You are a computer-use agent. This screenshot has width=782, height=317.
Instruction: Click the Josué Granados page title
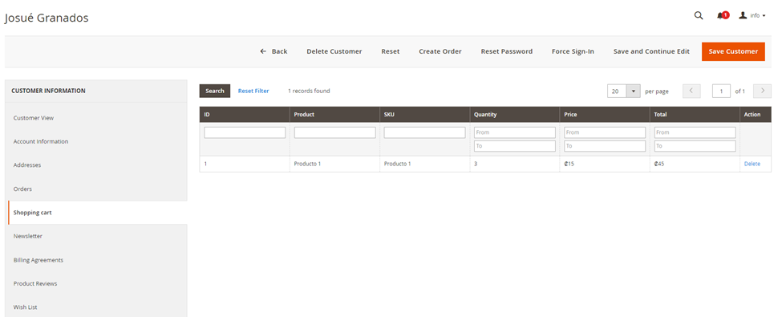click(47, 18)
